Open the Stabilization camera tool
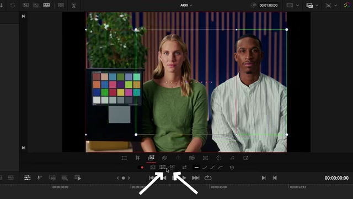The width and height of the screenshot is (353, 199). (x=192, y=158)
